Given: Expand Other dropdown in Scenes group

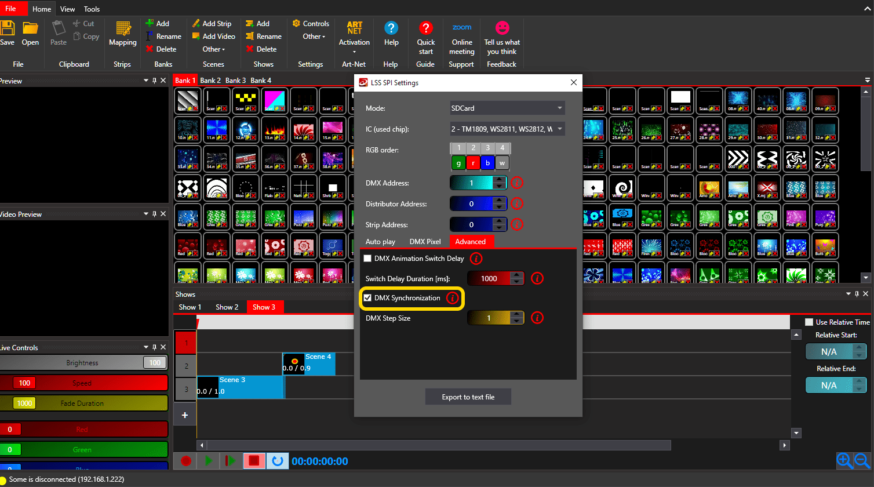Looking at the screenshot, I should (x=214, y=49).
